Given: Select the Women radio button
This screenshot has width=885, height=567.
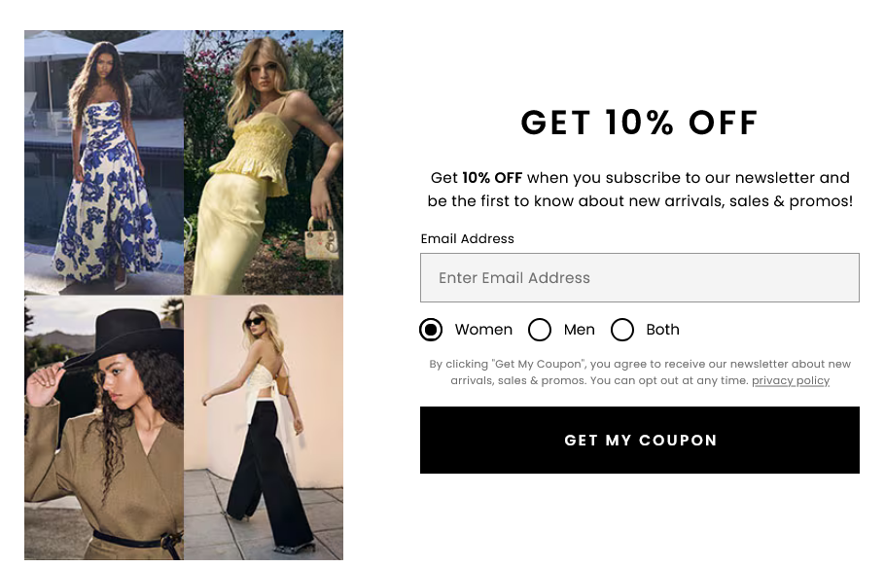Looking at the screenshot, I should 431,330.
